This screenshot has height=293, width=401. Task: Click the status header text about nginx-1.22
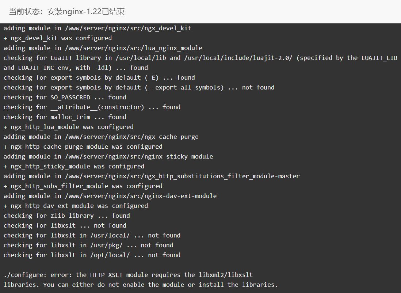click(x=67, y=12)
